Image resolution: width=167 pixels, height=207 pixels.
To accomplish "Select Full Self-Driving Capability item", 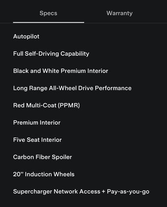I will (x=51, y=54).
